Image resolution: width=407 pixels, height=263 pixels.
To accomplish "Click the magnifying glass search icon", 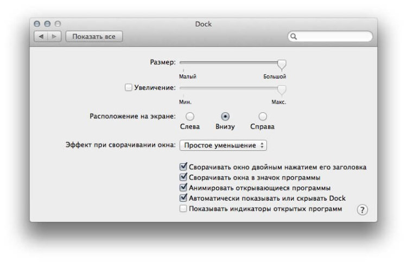I will coord(294,37).
